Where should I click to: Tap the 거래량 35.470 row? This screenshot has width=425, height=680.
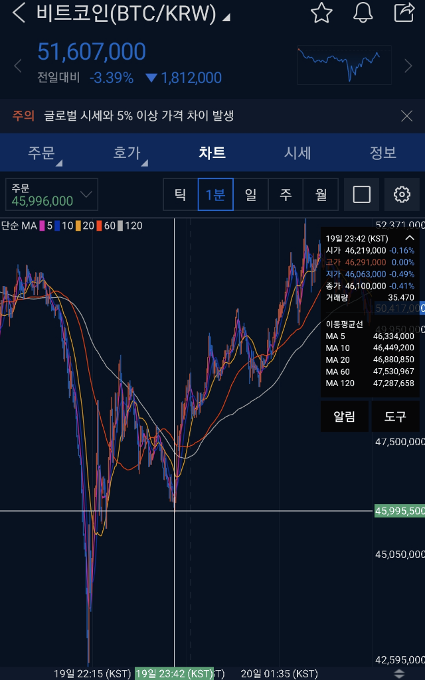tap(370, 297)
